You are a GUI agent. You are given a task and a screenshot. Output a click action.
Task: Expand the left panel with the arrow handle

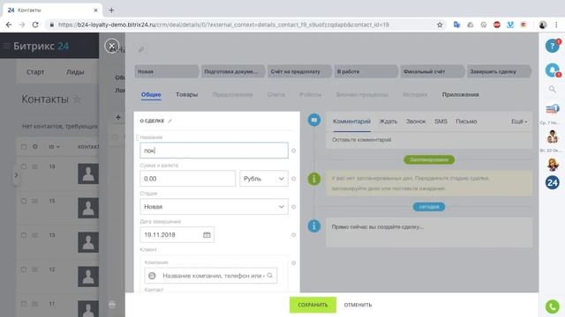pos(16,175)
